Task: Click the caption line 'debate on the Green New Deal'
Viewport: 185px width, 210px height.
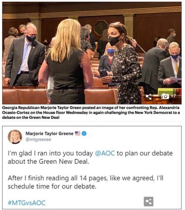Action: (x=31, y=118)
